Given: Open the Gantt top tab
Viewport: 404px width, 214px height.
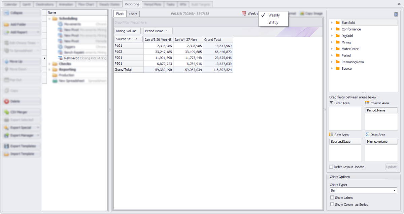Looking at the screenshot, I should pyautogui.click(x=26, y=4).
